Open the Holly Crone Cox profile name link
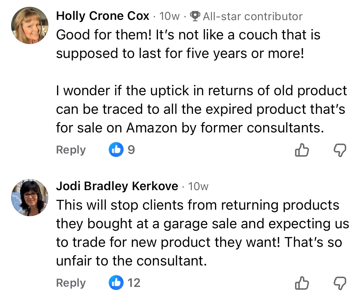Screen dimensions: 355x308 (103, 16)
